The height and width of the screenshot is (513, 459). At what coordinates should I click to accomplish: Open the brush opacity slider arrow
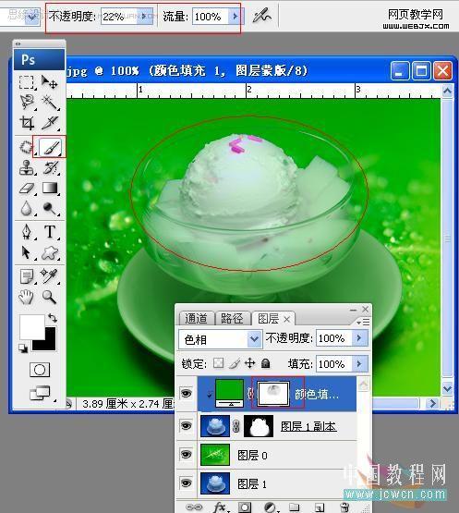144,16
